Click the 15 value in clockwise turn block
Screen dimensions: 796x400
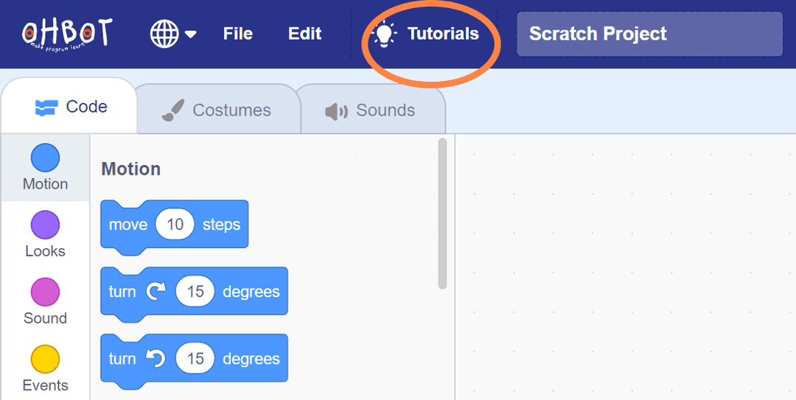click(x=195, y=292)
